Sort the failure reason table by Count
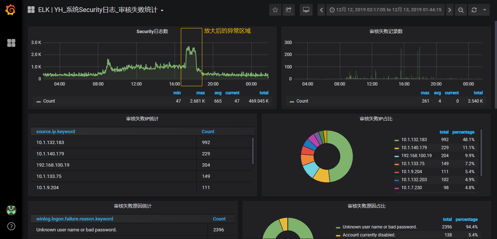497x239 pixels. click(x=219, y=219)
